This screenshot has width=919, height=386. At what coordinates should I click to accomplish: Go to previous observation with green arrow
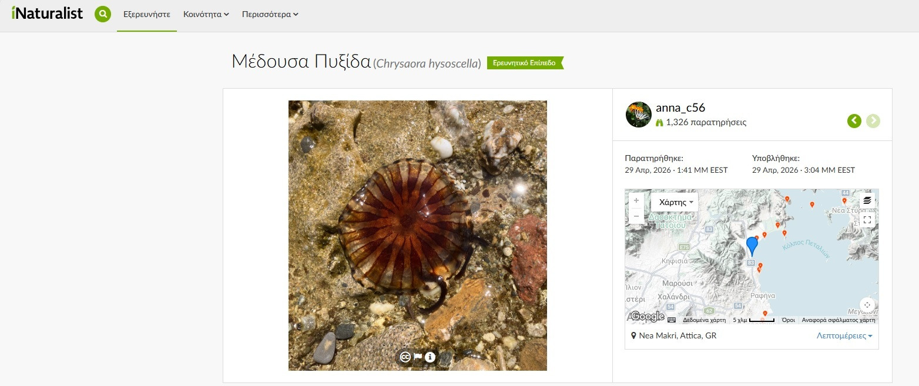(x=854, y=121)
